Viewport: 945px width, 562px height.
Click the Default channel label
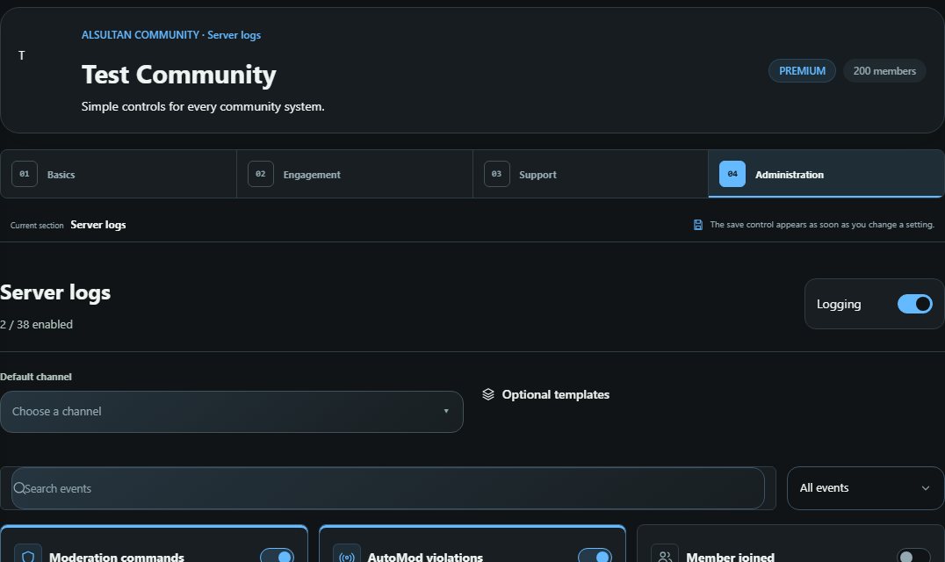pos(35,377)
